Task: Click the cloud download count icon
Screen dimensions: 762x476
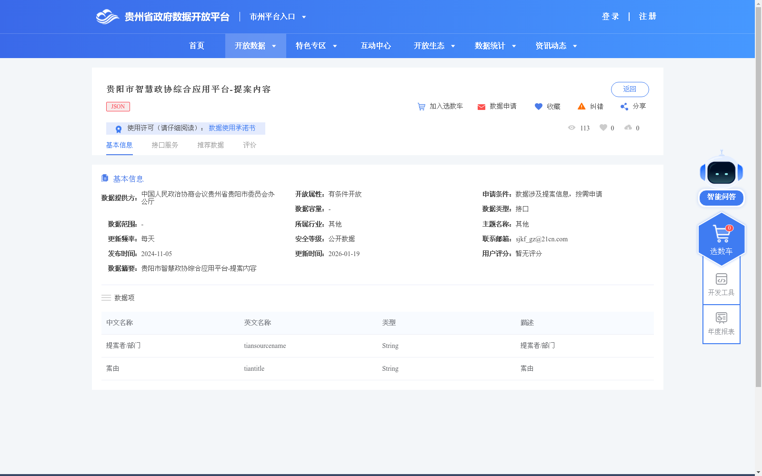Action: (628, 128)
